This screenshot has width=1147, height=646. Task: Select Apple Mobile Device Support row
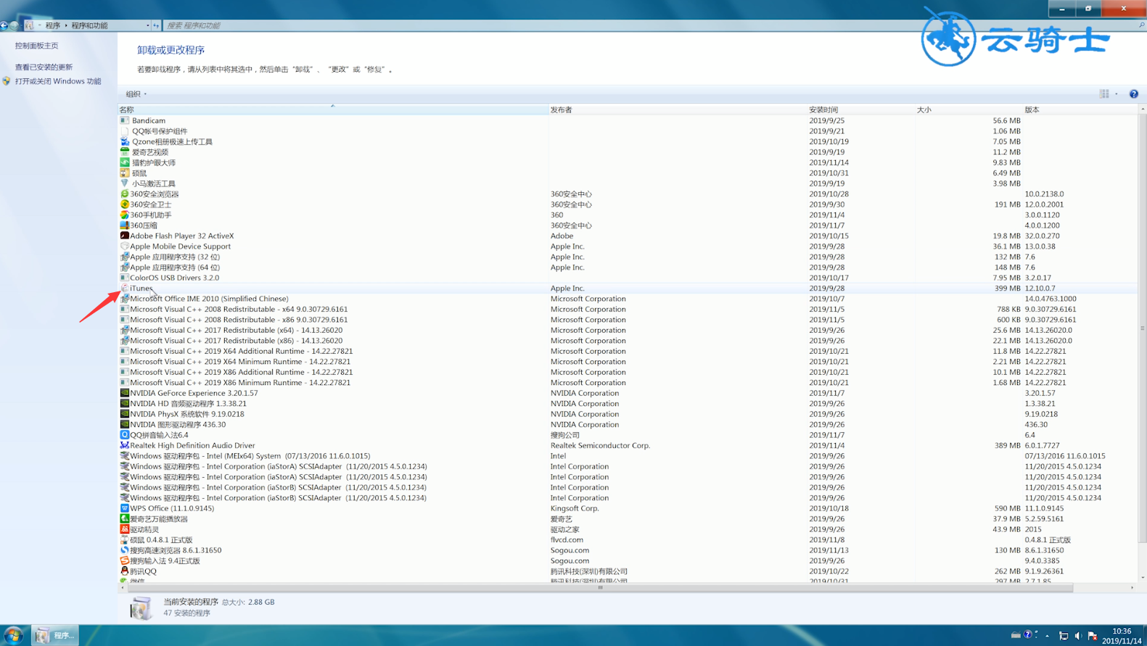pyautogui.click(x=628, y=246)
